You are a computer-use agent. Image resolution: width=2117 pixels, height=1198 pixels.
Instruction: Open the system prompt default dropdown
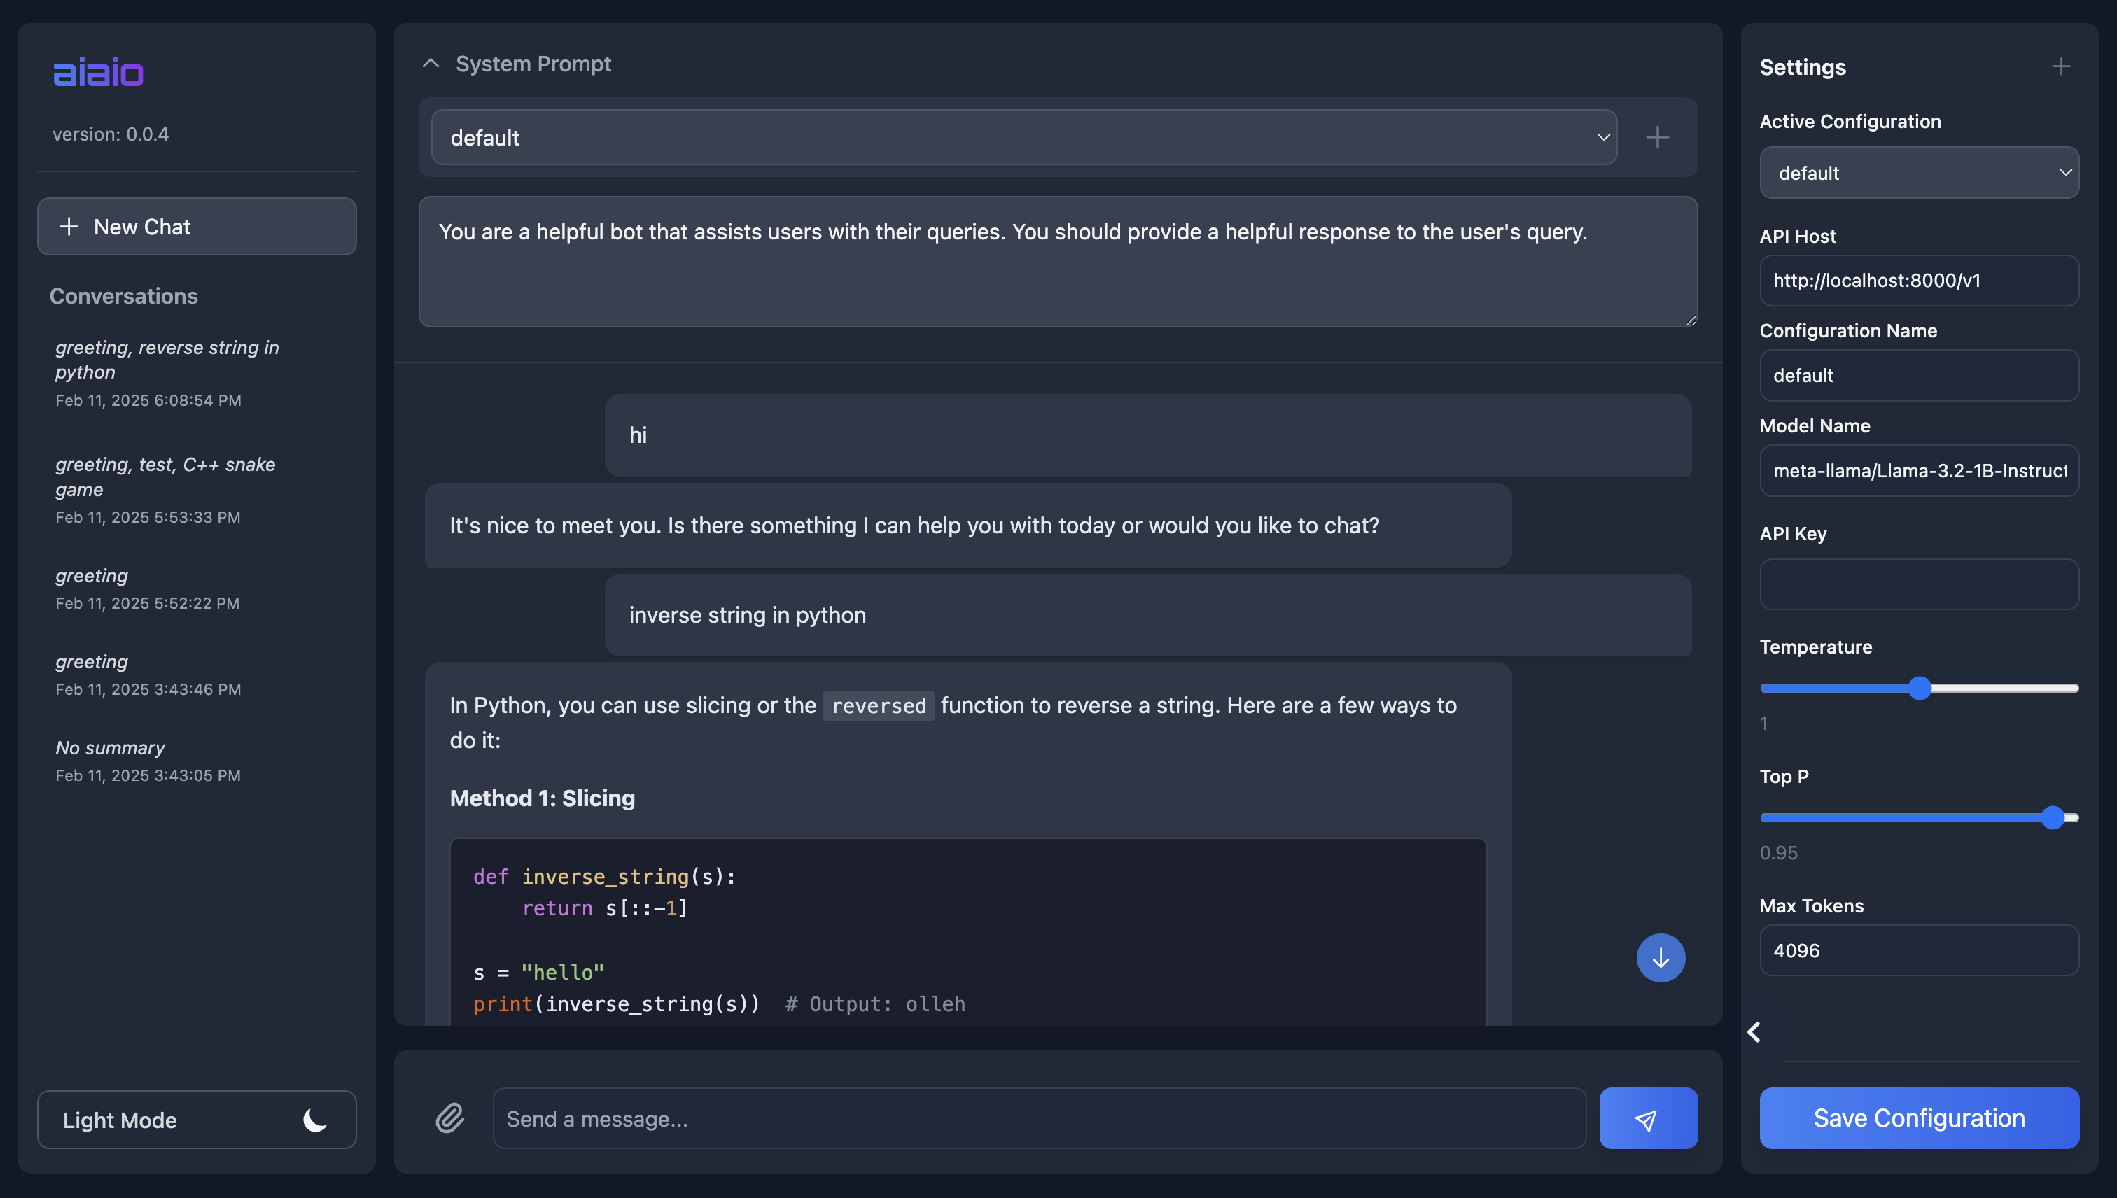(1023, 137)
